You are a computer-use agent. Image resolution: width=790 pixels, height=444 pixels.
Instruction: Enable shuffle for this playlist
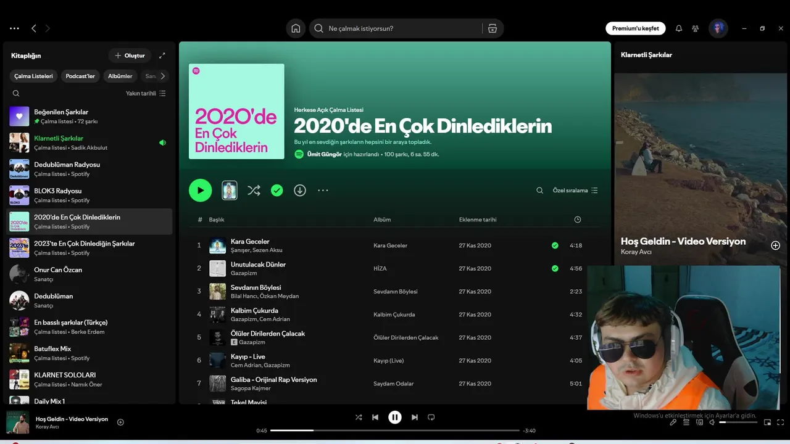click(254, 191)
